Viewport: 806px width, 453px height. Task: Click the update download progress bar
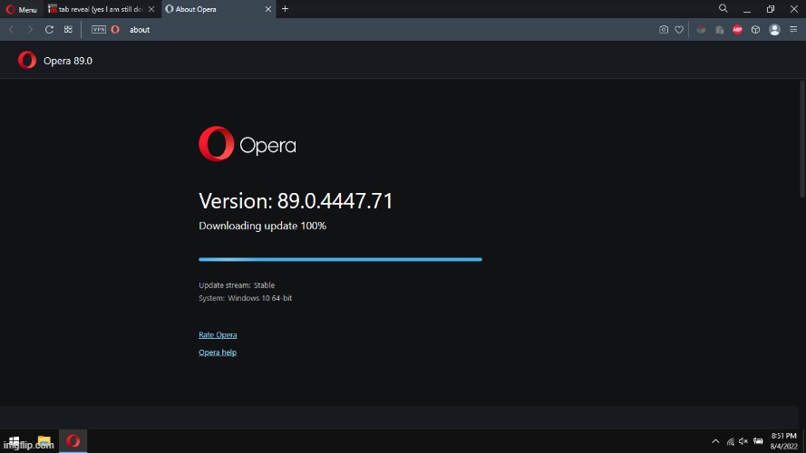(340, 259)
